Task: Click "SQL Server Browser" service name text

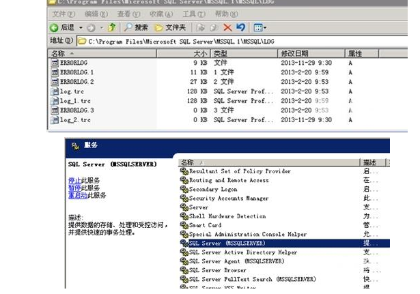Action: tap(217, 270)
